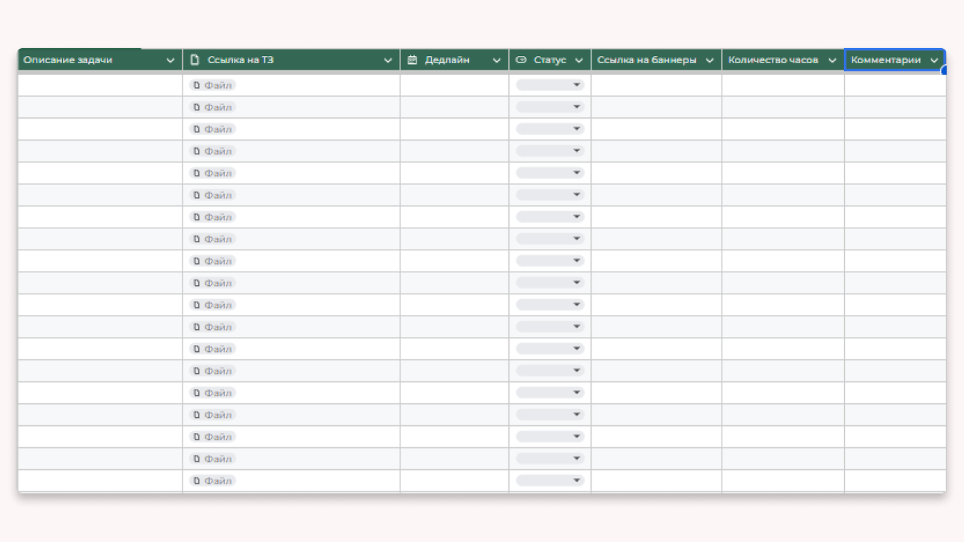Open the Файл chip in the first row

(x=212, y=85)
